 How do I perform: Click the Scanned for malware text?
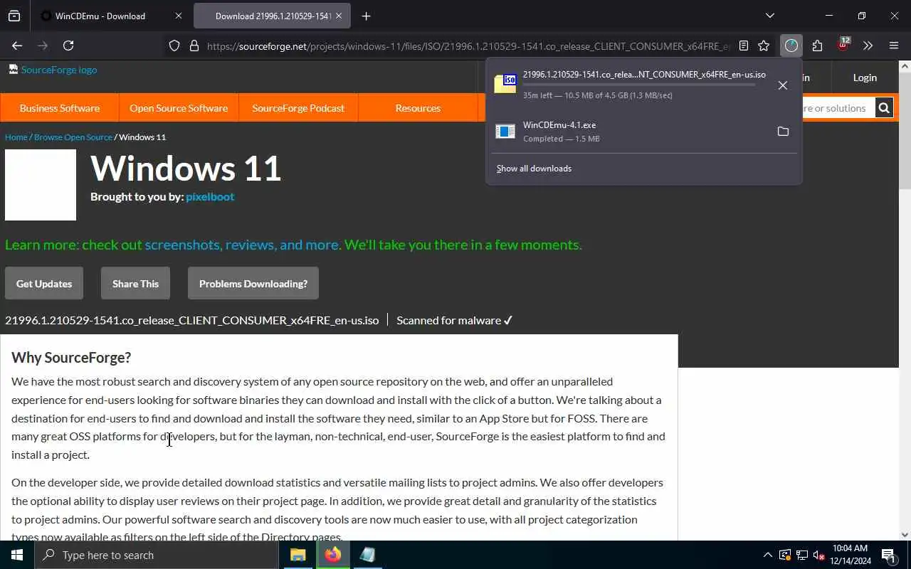(454, 320)
